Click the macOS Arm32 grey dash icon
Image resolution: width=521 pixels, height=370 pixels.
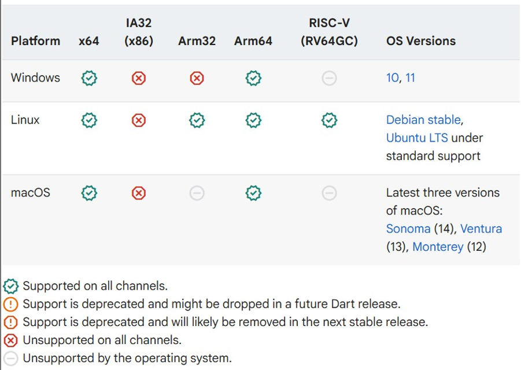(x=197, y=193)
